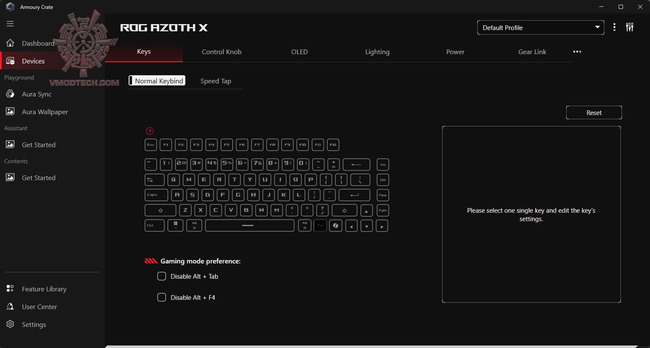The image size is (650, 348).
Task: Select the right Alt key
Action: (305, 225)
